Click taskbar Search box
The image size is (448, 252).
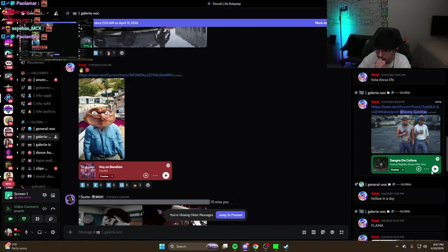194,246
